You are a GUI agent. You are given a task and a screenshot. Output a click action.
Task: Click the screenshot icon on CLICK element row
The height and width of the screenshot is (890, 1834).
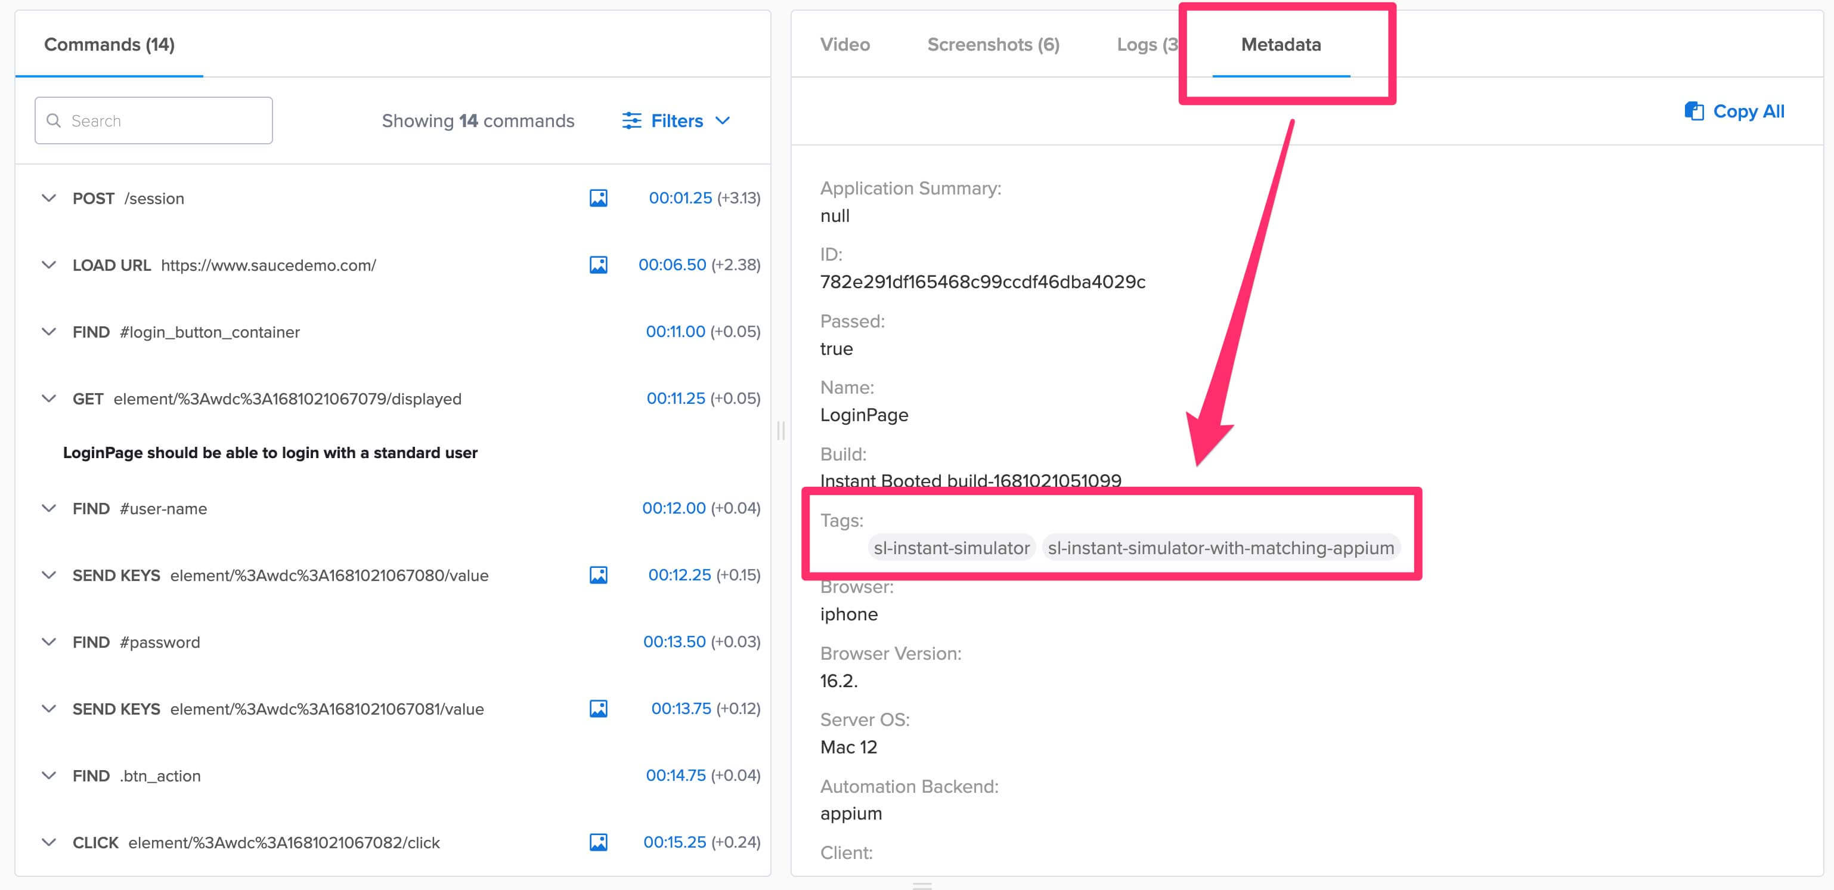tap(596, 843)
